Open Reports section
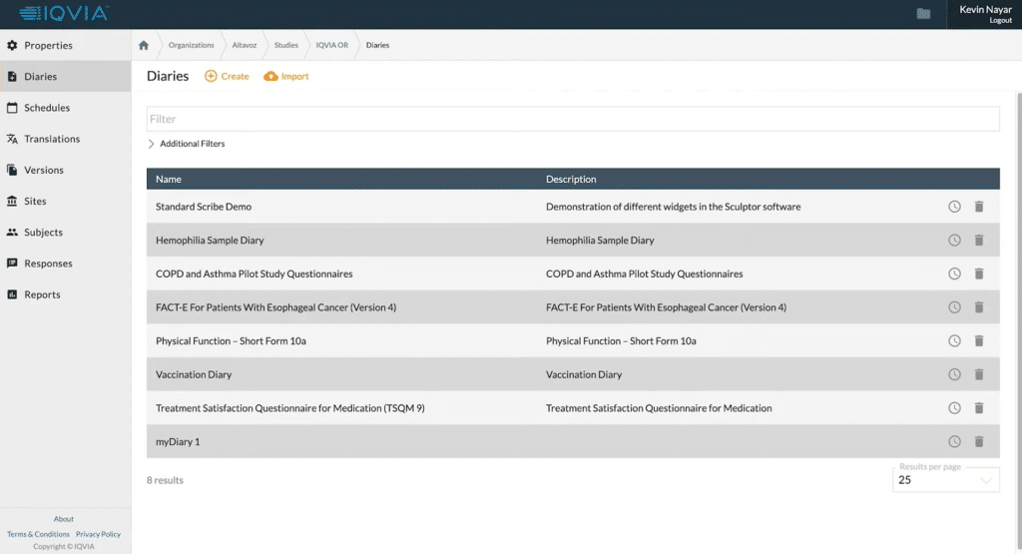Viewport: 1022px width, 554px height. point(65,294)
